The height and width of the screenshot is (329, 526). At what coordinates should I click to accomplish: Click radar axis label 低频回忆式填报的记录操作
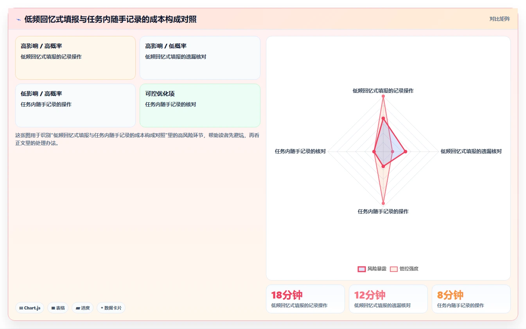tap(383, 91)
